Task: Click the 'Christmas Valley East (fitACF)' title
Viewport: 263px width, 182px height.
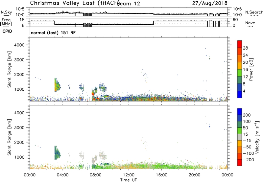Action: [x=75, y=3]
